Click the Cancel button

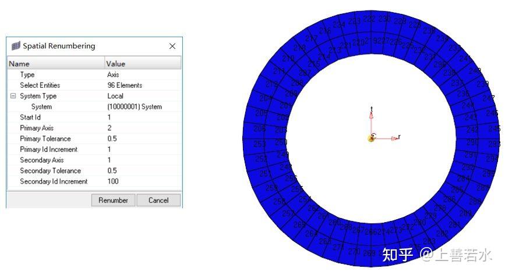tap(158, 200)
